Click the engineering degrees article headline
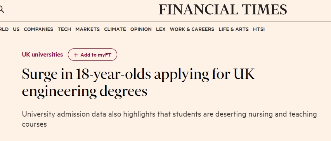 (138, 83)
